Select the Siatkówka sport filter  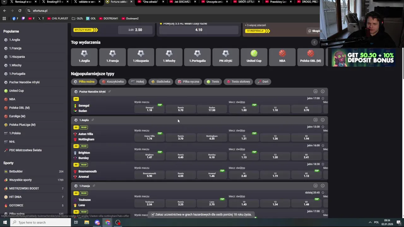click(161, 82)
